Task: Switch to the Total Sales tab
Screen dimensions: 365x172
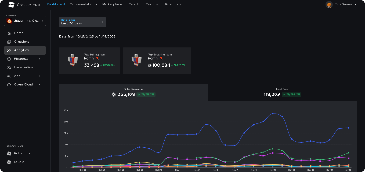Action: [283, 92]
